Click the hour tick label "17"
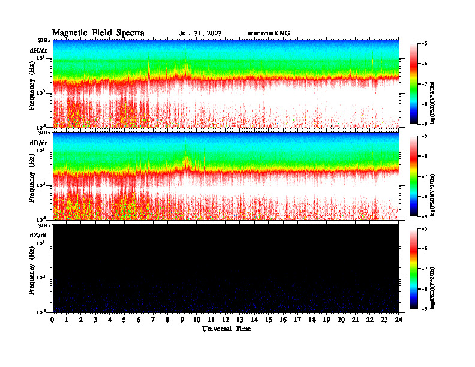 click(x=297, y=320)
